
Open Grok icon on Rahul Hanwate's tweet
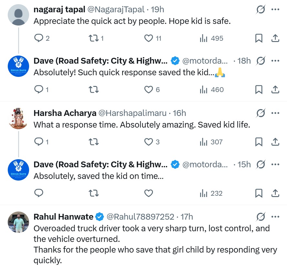pyautogui.click(x=260, y=216)
